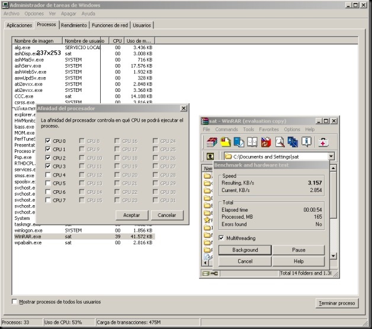372x329 pixels.
Task: Open the Apagar menu in Task Manager
Action: click(x=68, y=14)
